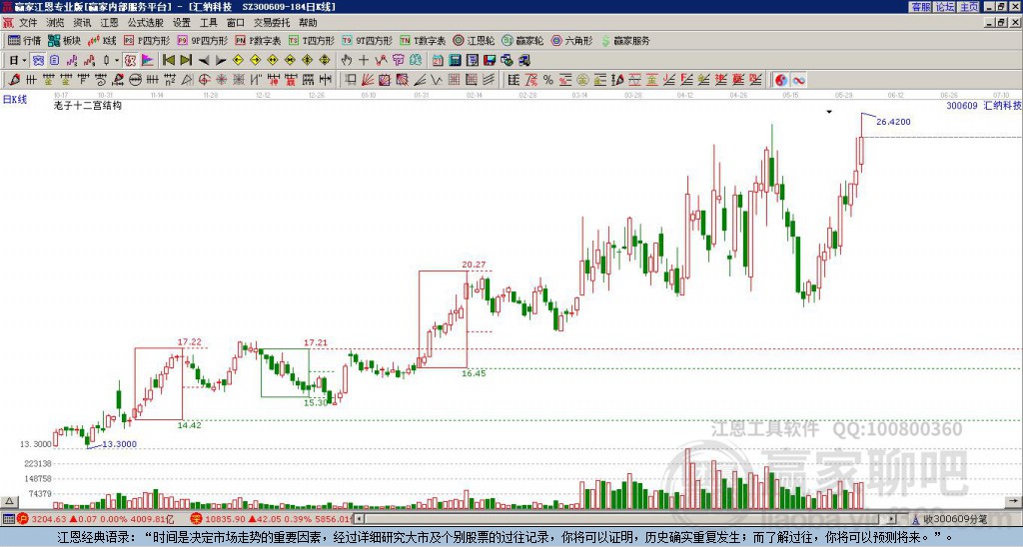Open the T数字表 tool
Viewport: 1023px width, 547px height.
pyautogui.click(x=423, y=40)
